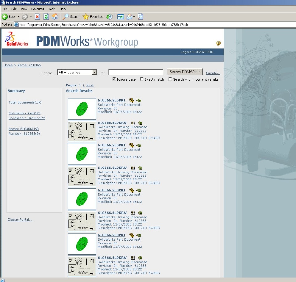
Task: Open the browser Search pane
Action: tap(71, 17)
